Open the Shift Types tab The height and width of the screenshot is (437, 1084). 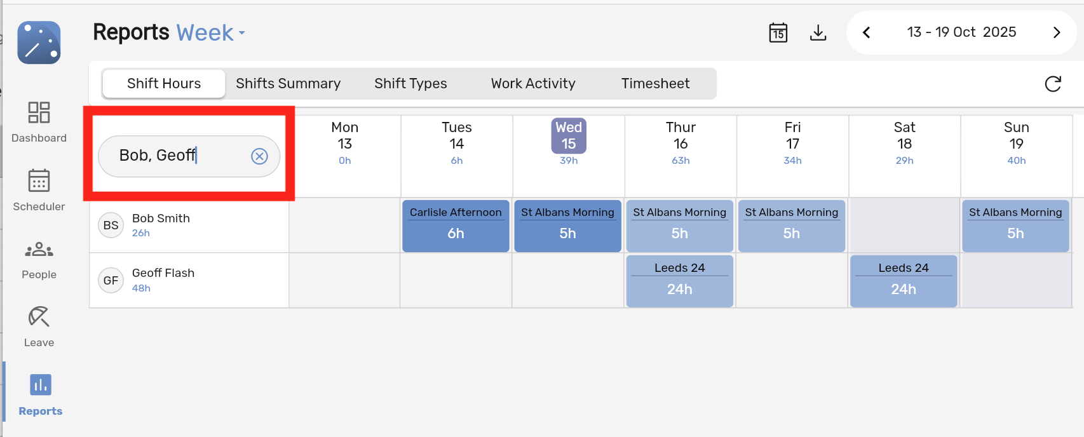click(x=410, y=84)
